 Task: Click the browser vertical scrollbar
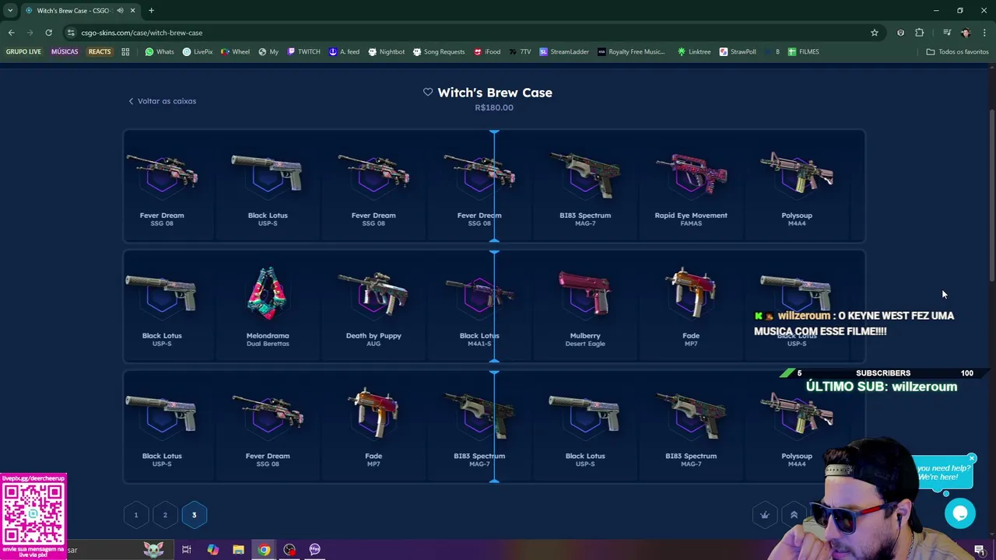[x=992, y=194]
